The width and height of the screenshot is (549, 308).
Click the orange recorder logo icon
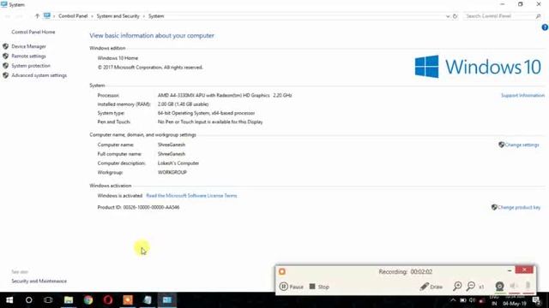[x=282, y=272]
